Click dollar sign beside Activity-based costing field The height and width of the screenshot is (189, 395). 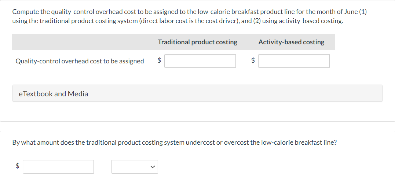pos(253,60)
